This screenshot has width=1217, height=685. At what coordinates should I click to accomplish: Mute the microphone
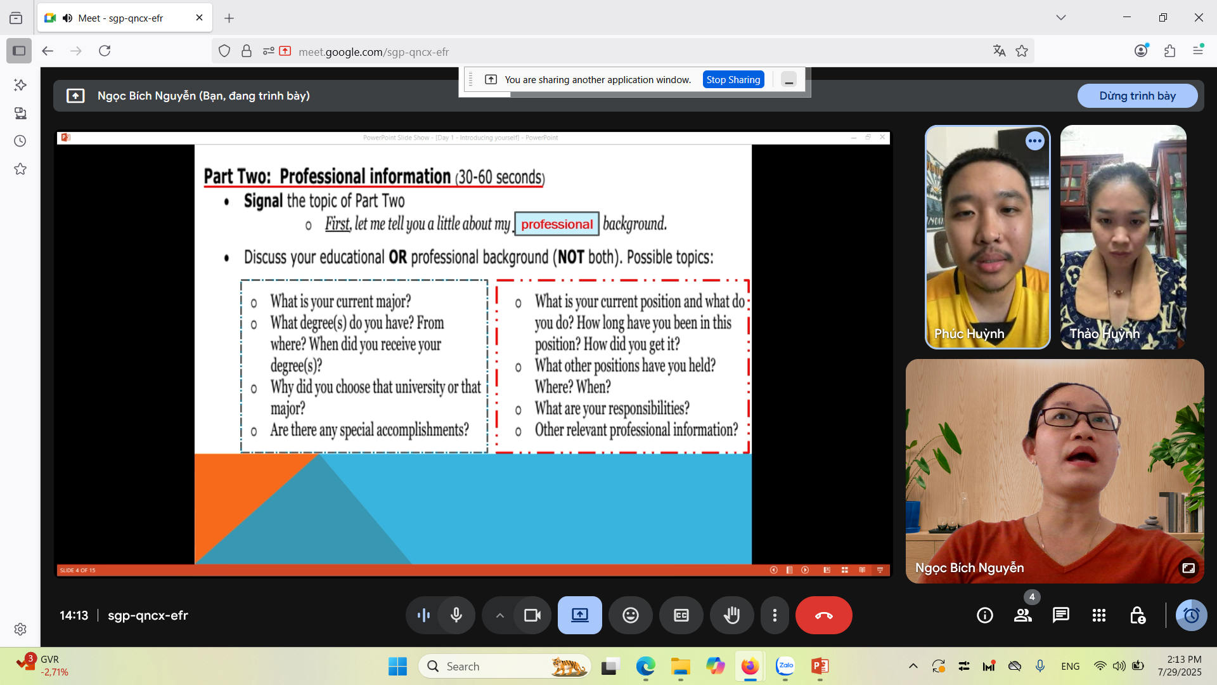tap(456, 615)
